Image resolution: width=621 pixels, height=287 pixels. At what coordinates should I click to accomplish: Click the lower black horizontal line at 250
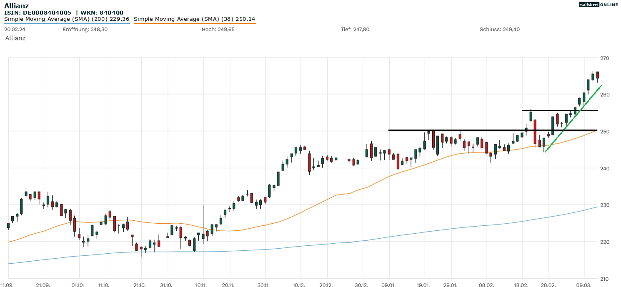[x=458, y=130]
